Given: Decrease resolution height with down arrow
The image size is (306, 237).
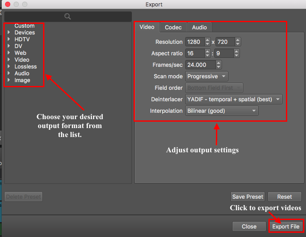Looking at the screenshot, I should click(x=237, y=44).
